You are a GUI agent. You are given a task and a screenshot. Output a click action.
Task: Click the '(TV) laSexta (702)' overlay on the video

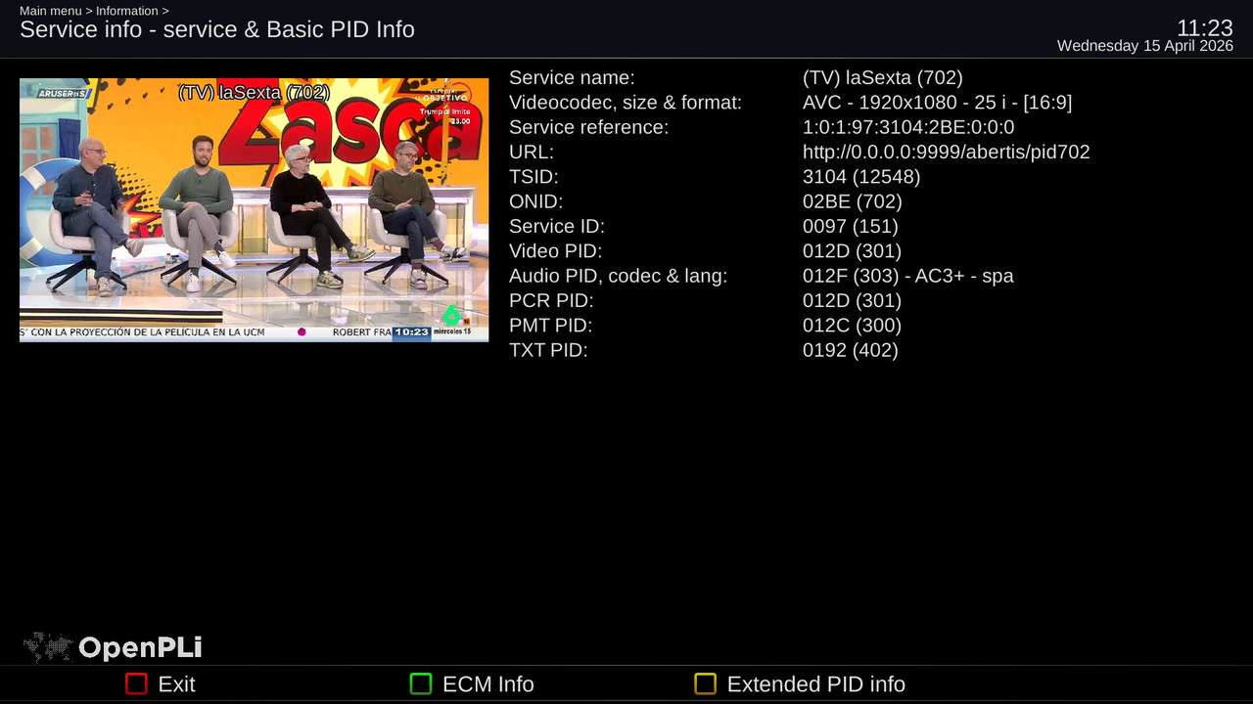[254, 93]
